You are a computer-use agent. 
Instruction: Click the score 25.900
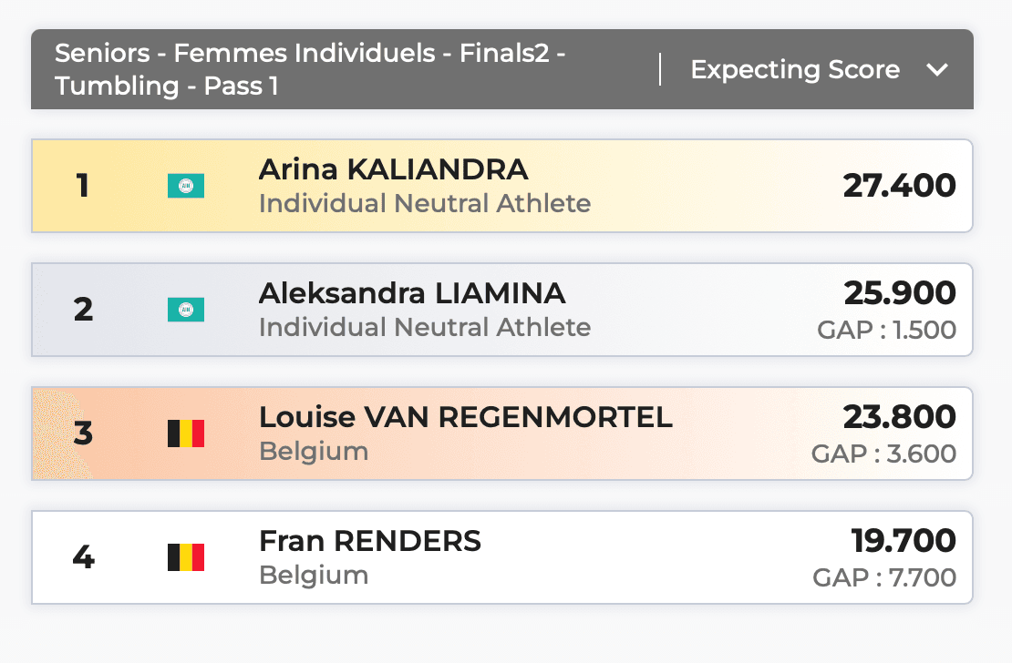(x=899, y=293)
